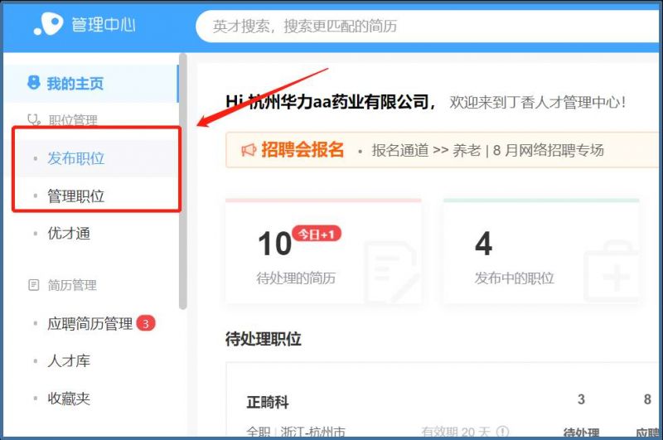Open the 正畸科 job listing
Screen dimensions: 663x440
(x=267, y=402)
